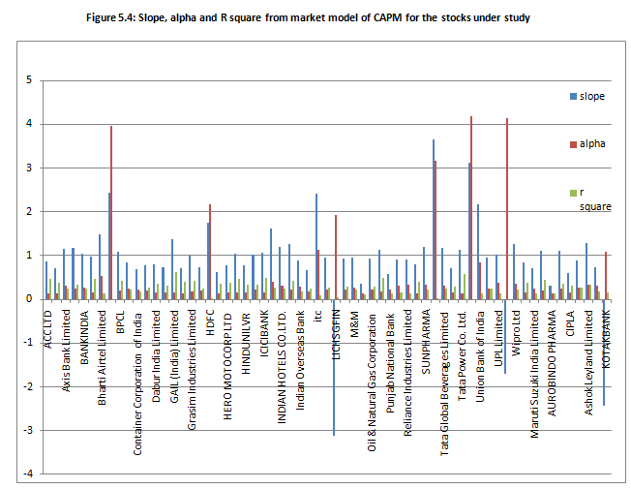The width and height of the screenshot is (631, 489).
Task: Click the 'HINDUNILVR' axis label
Action: (x=246, y=344)
